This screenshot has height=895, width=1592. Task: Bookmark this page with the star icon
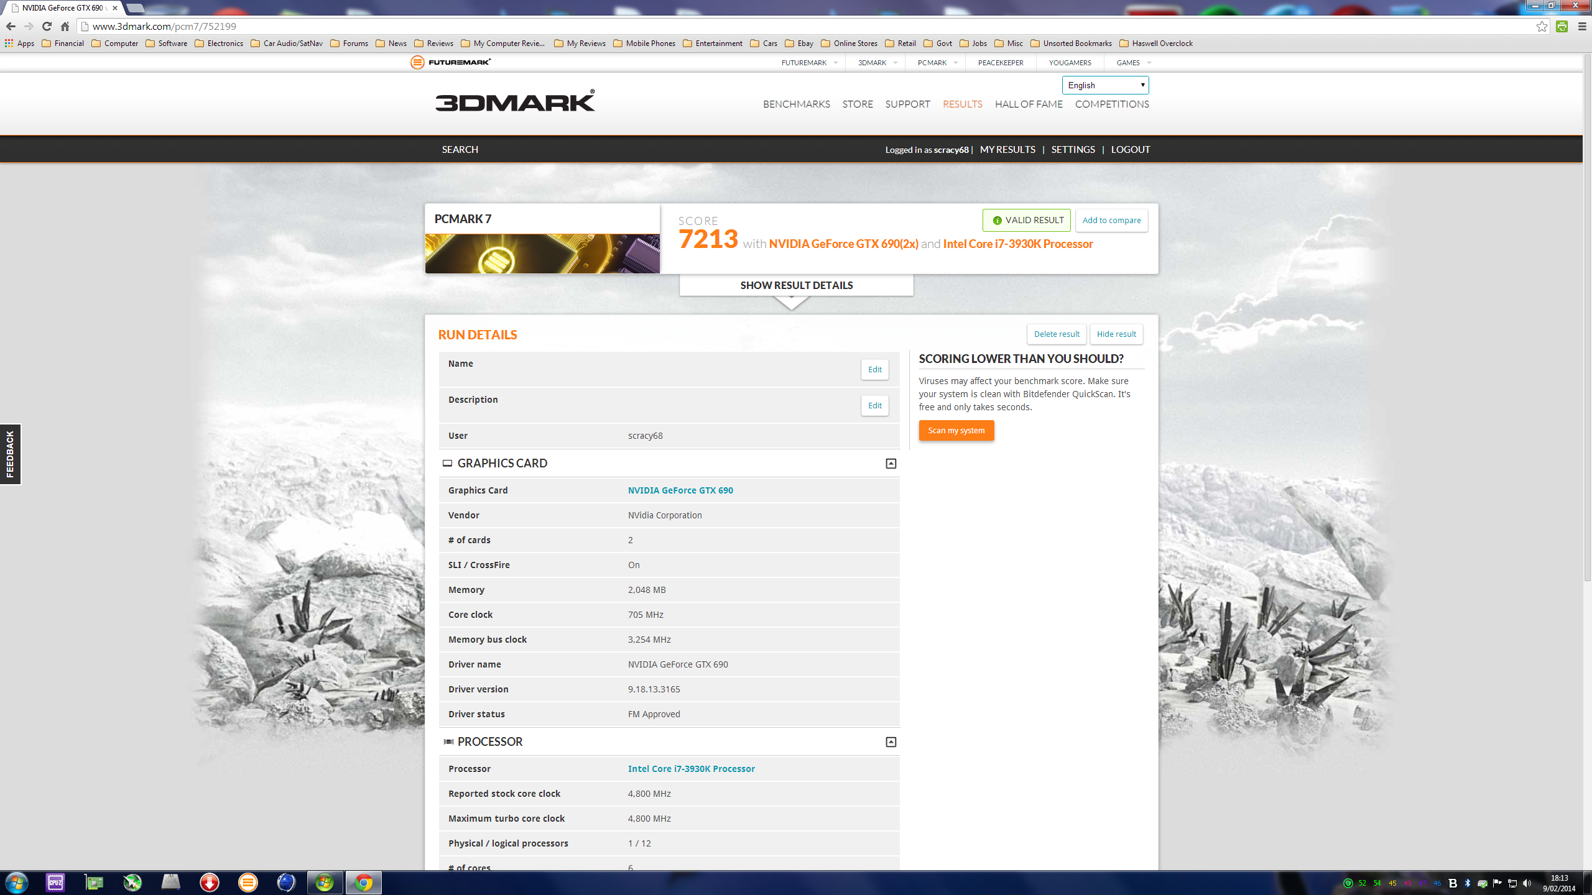point(1542,26)
